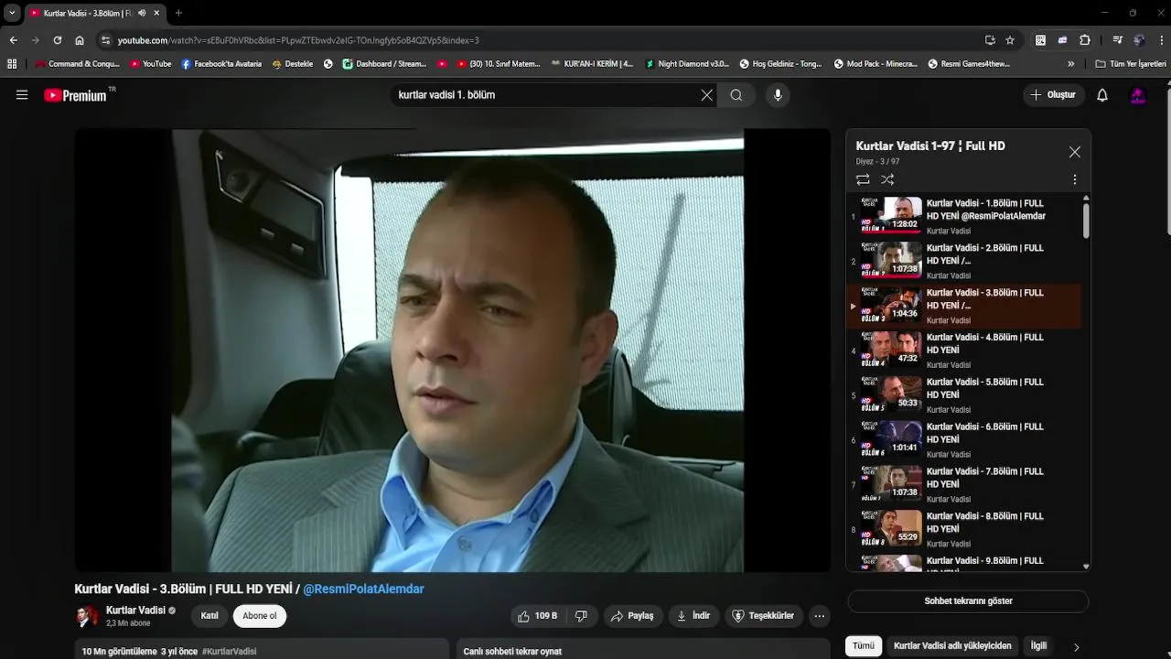Open the notifications bell
The height and width of the screenshot is (659, 1171).
tap(1102, 95)
